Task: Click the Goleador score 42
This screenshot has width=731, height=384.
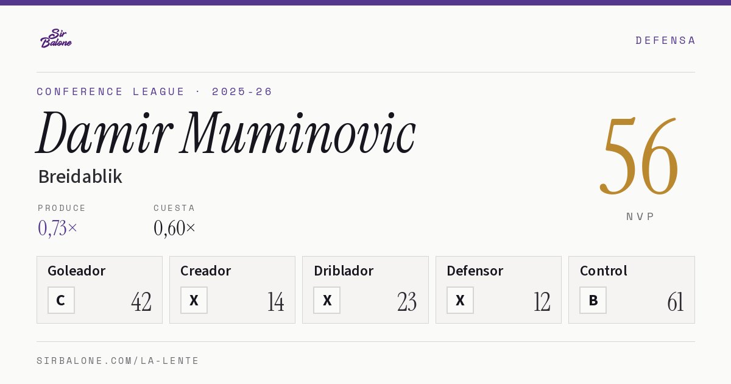Action: coord(141,302)
